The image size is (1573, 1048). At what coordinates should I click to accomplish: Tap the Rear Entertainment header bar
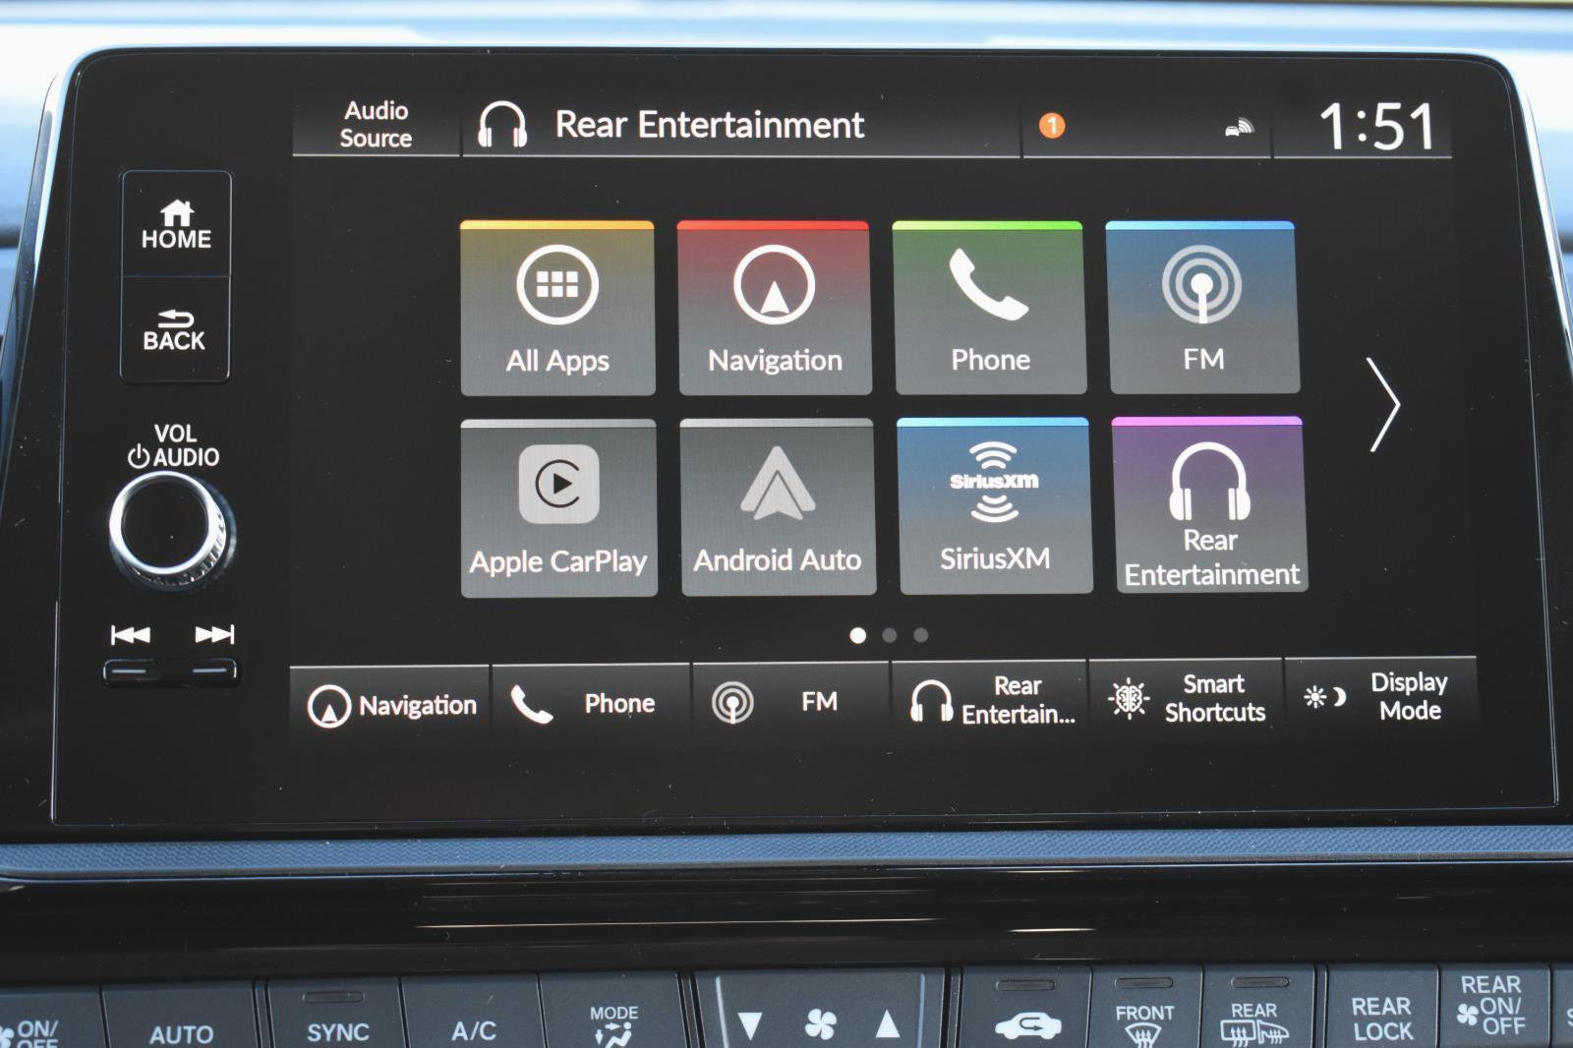tap(740, 126)
